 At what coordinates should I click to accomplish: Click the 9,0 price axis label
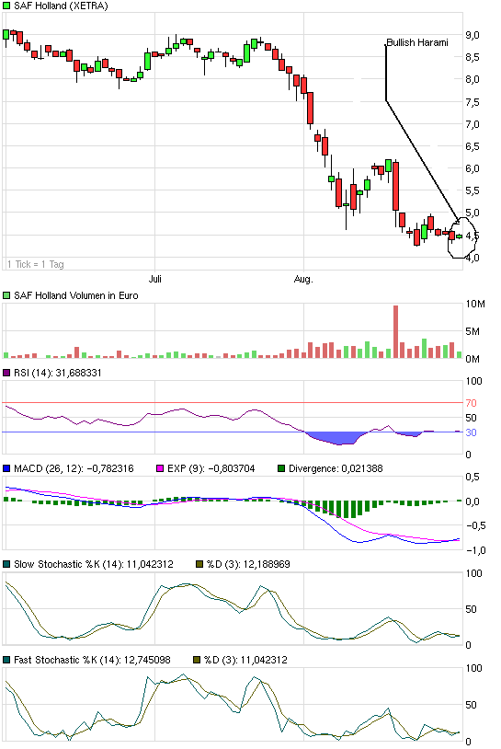(473, 35)
